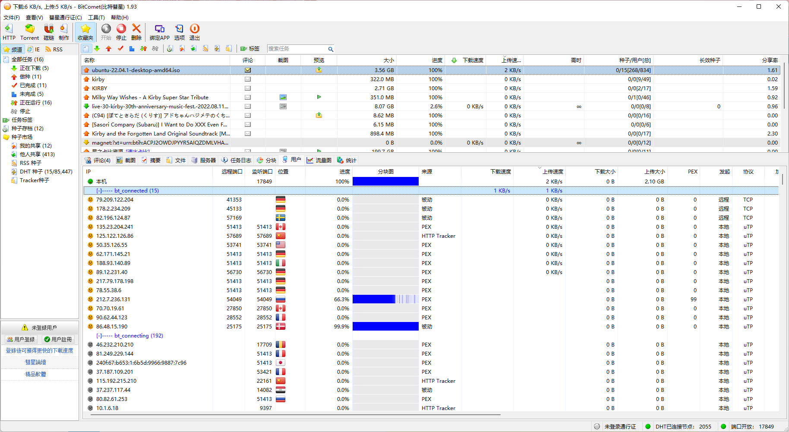
Task: Select 正在下载 (5) in sidebar
Action: (34, 68)
